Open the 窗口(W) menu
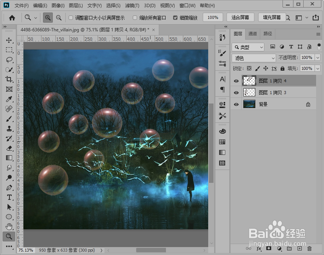Screen dimensions: 324x255 point(187,6)
